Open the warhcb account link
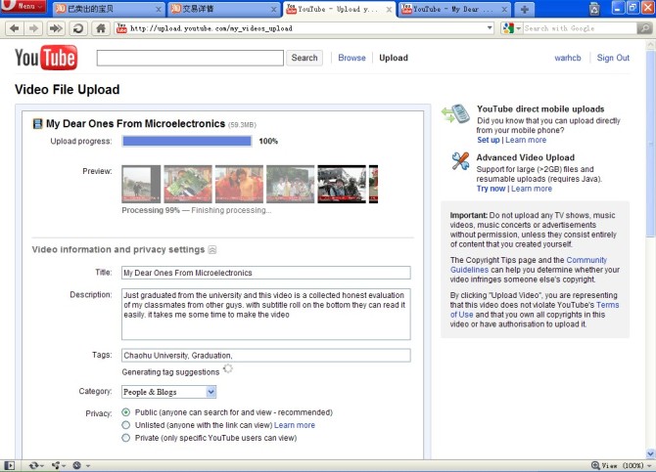Image resolution: width=656 pixels, height=472 pixels. pyautogui.click(x=568, y=58)
